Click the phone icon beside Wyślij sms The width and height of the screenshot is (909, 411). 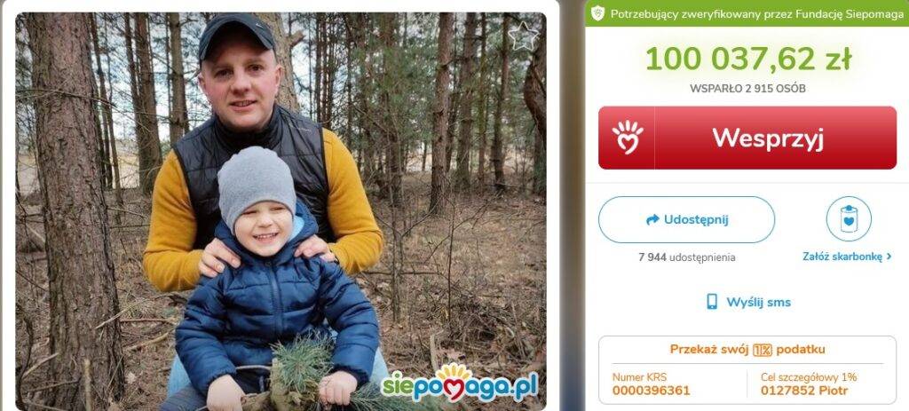pyautogui.click(x=712, y=302)
